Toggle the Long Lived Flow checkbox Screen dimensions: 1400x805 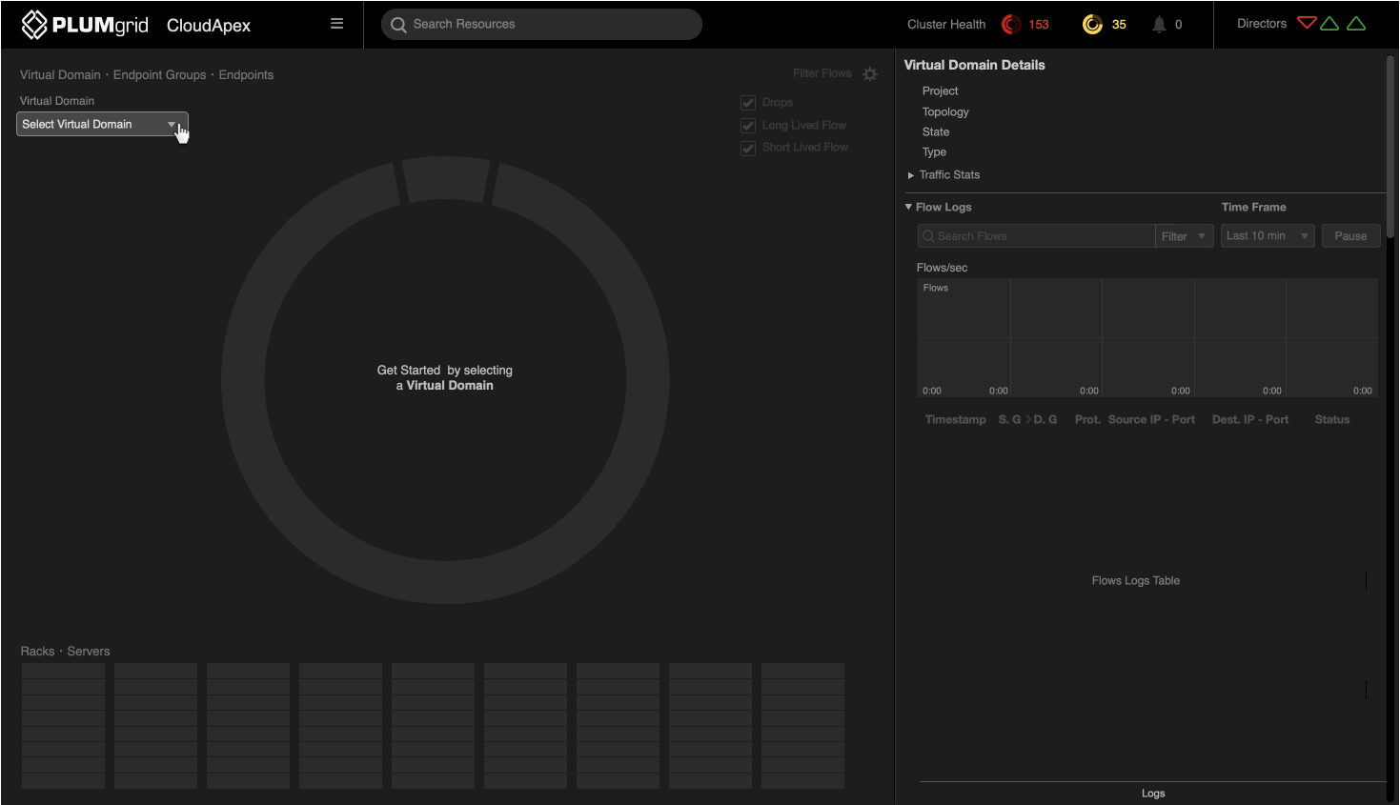748,126
